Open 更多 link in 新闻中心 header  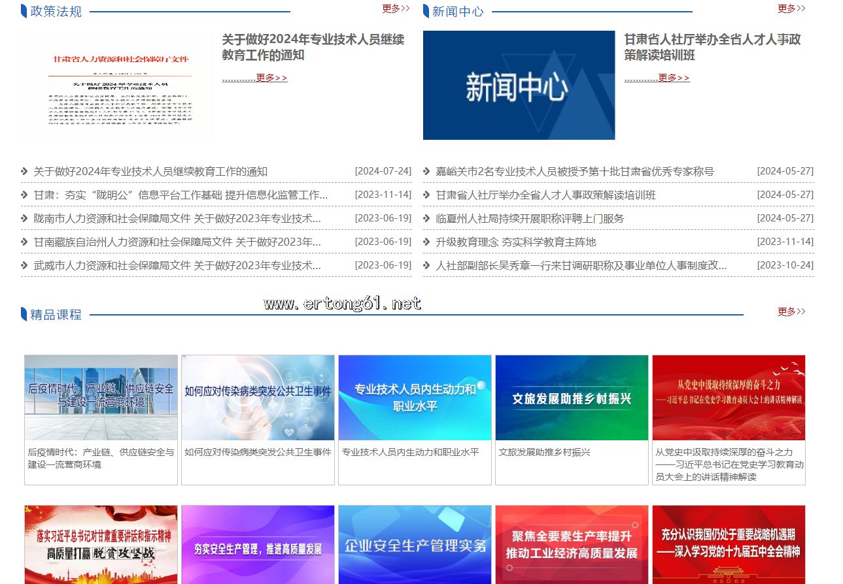pos(791,8)
